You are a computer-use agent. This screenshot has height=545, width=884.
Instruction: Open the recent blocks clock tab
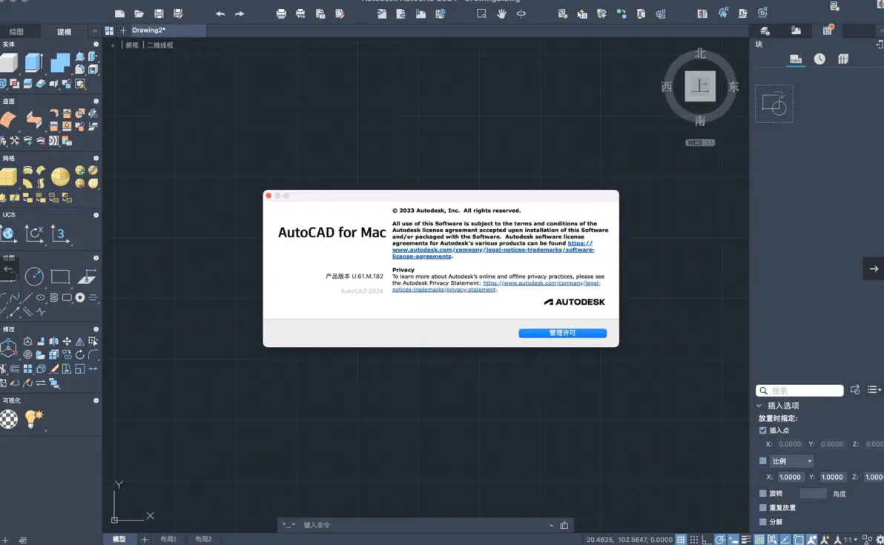click(x=819, y=59)
